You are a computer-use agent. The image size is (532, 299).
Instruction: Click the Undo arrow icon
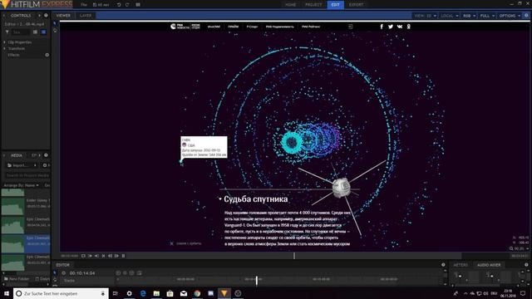pyautogui.click(x=119, y=5)
